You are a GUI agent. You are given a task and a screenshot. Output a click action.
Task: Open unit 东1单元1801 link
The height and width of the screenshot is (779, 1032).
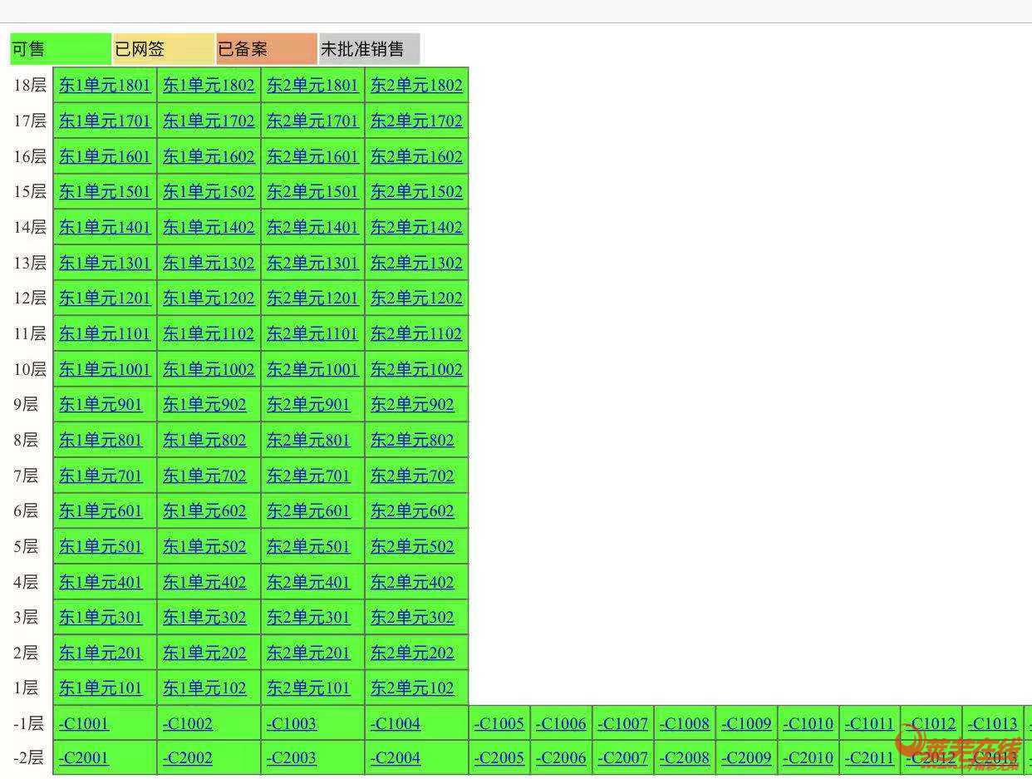click(x=105, y=86)
